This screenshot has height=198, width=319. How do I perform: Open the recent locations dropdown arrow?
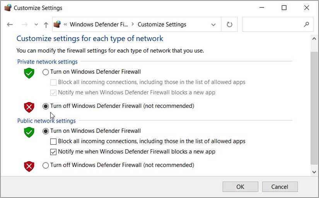(36, 25)
